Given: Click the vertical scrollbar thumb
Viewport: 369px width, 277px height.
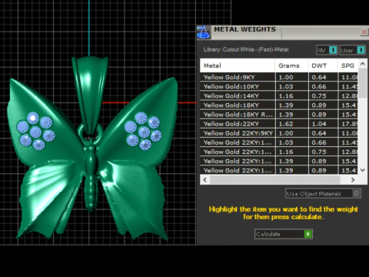Looking at the screenshot, I should (363, 83).
